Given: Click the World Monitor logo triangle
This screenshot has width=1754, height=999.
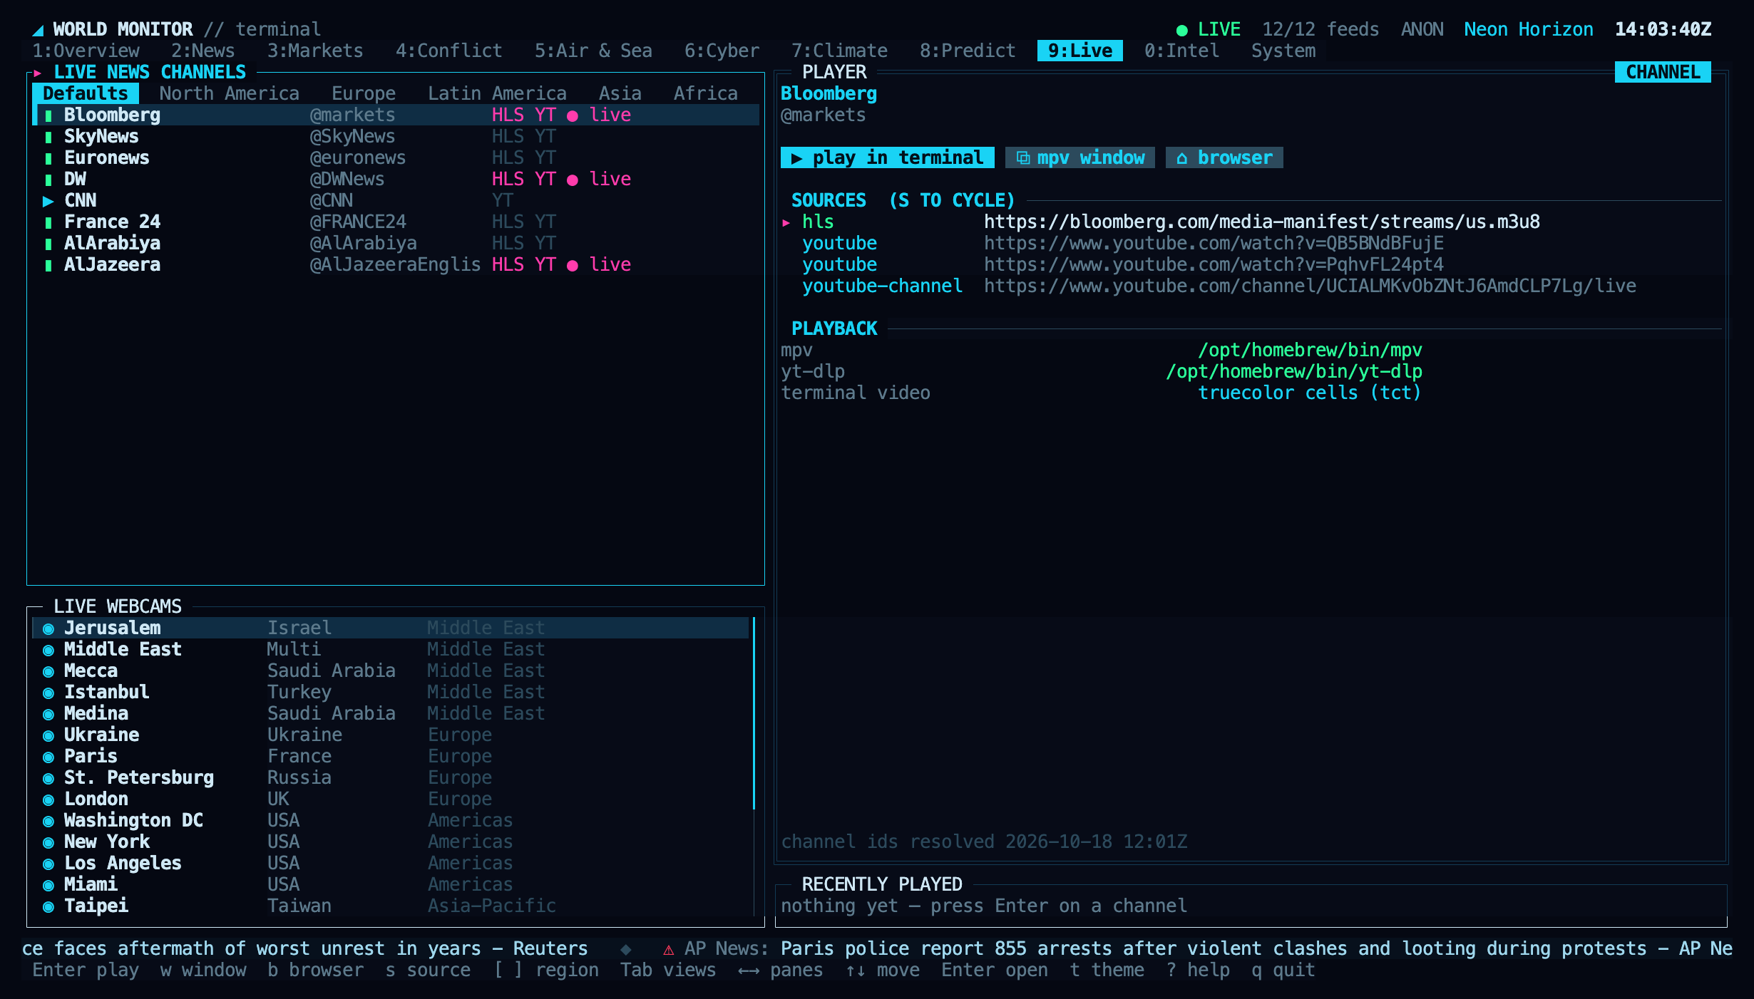Looking at the screenshot, I should coord(38,30).
